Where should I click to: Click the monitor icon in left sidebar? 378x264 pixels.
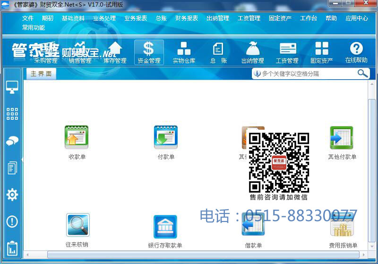(12, 87)
